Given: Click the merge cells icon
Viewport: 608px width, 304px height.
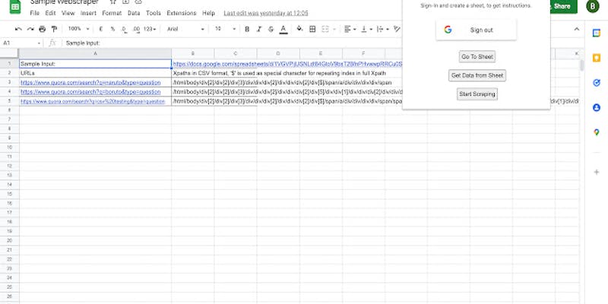Looking at the screenshot, I should click(x=325, y=29).
